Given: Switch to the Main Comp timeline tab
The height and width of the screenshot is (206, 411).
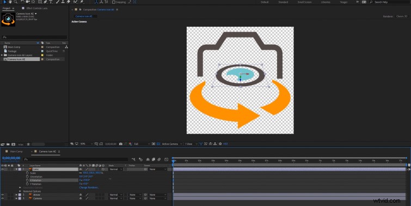Looking at the screenshot, I should click(16, 152).
